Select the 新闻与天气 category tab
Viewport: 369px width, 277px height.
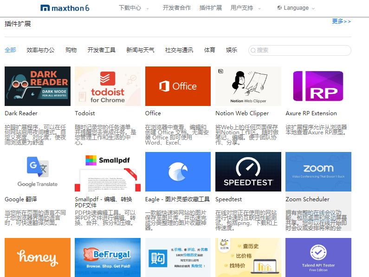click(140, 50)
